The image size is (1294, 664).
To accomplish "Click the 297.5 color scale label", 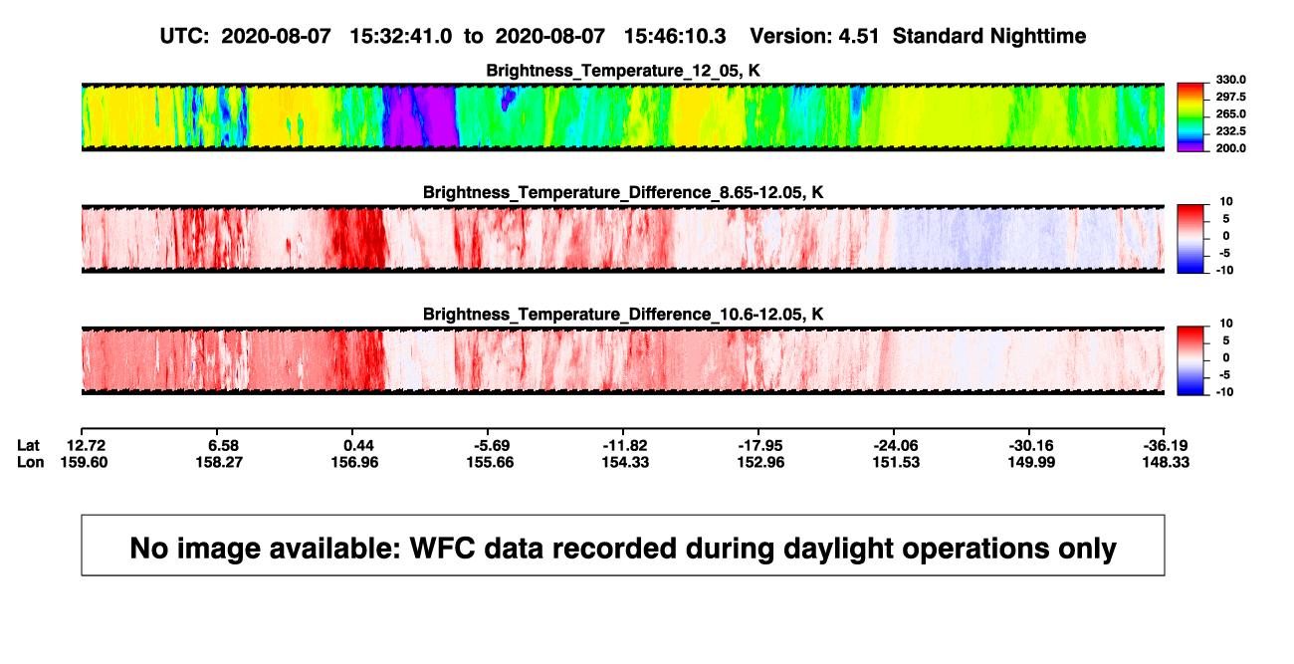I will point(1232,97).
